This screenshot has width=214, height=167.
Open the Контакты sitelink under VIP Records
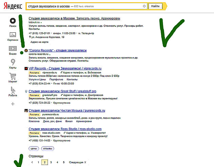click(x=72, y=79)
